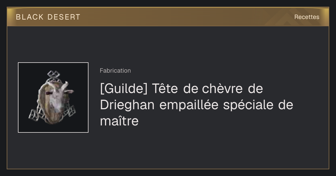Viewport: 336px width, 176px height.
Task: Click the goat's horn in the item icon
Action: [x=65, y=86]
